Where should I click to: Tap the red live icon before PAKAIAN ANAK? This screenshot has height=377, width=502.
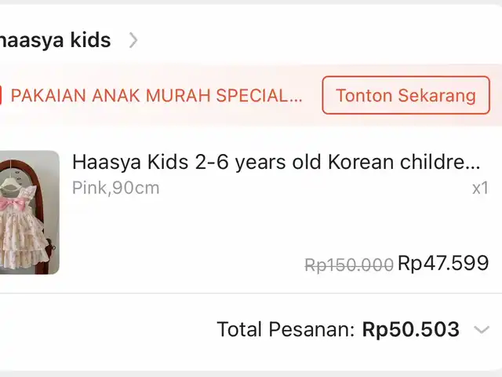tap(1, 95)
